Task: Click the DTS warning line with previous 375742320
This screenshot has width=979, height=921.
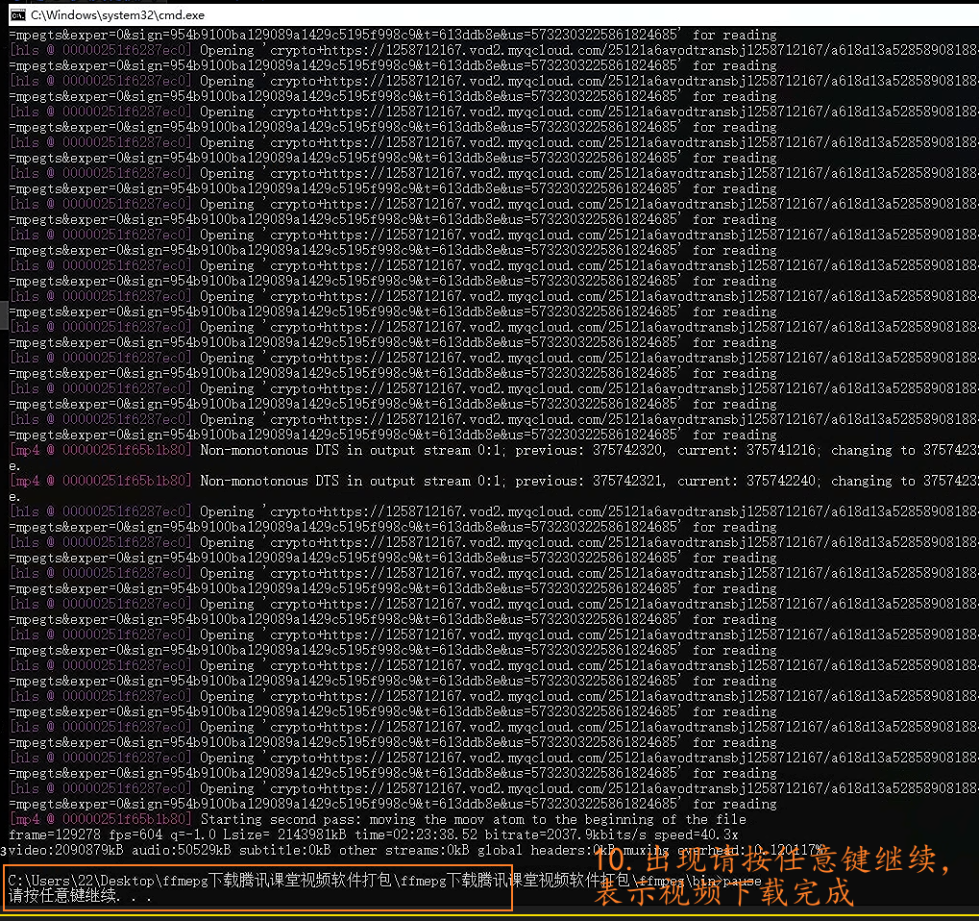Action: [493, 450]
